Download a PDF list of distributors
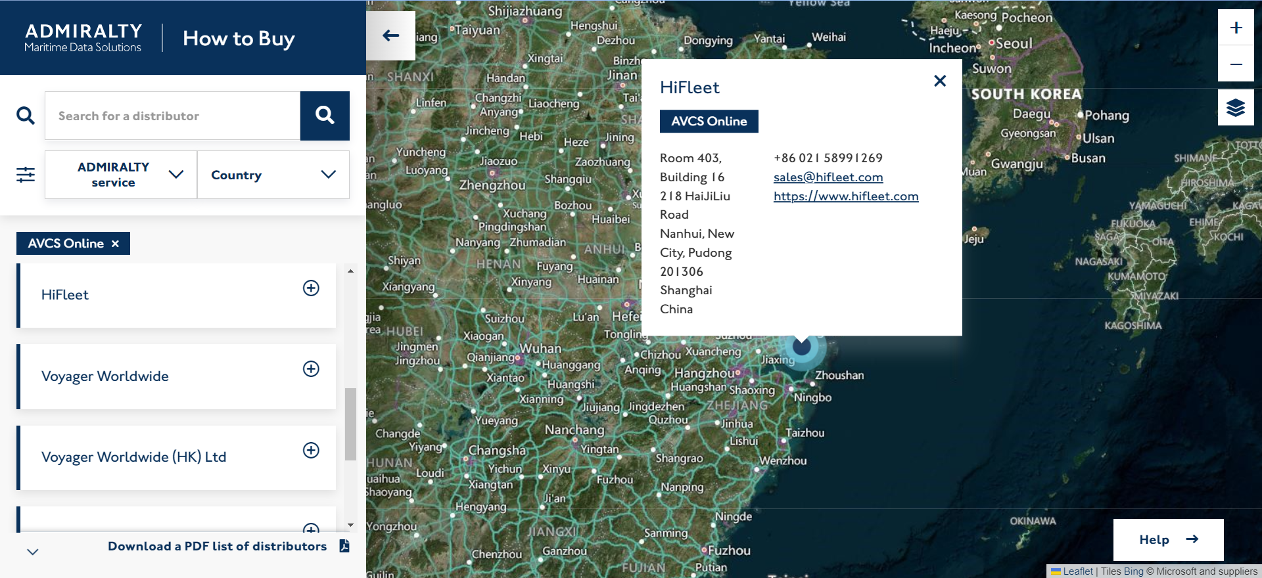1262x578 pixels. click(x=217, y=546)
